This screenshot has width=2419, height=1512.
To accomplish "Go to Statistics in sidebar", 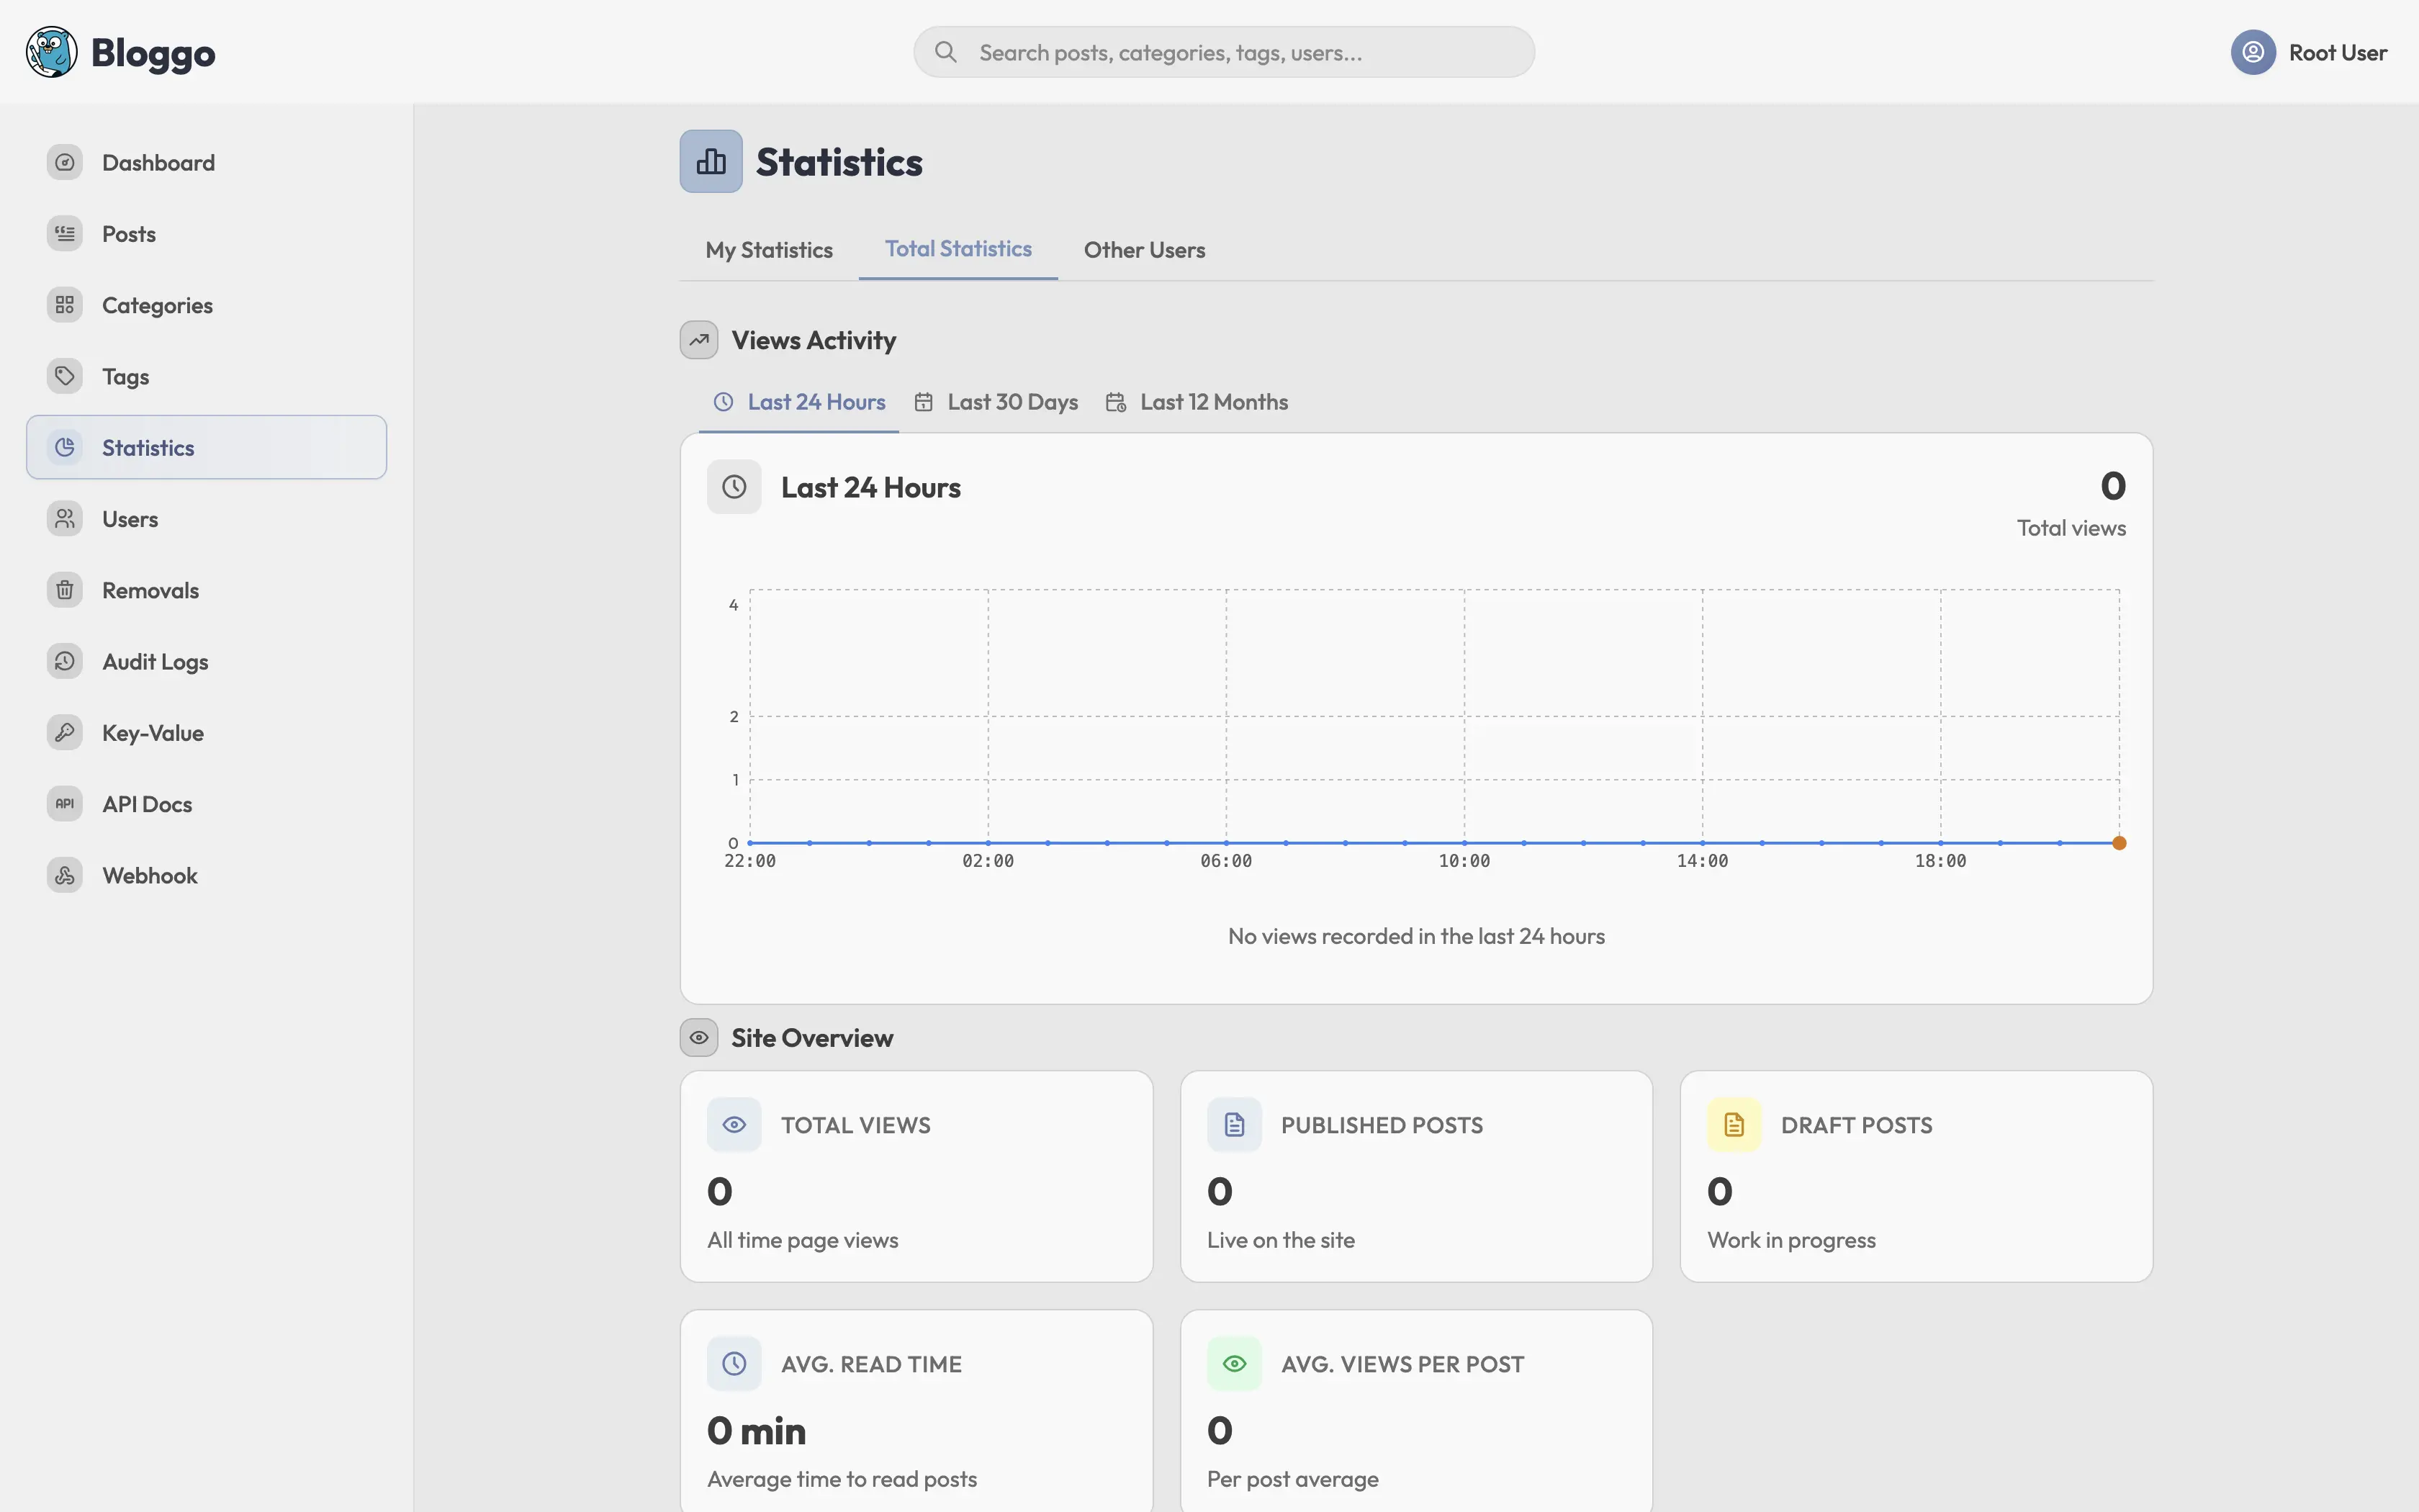I will tap(148, 448).
